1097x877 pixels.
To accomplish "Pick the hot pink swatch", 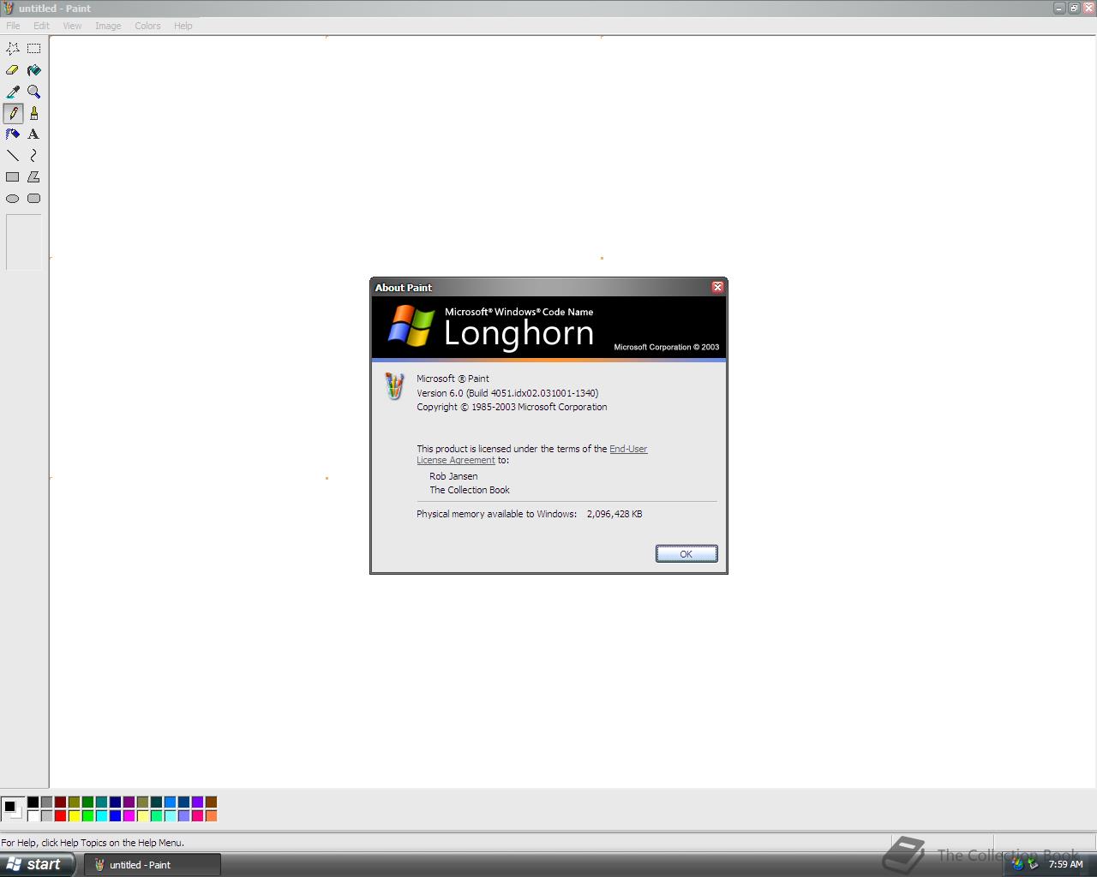I will coord(198,816).
